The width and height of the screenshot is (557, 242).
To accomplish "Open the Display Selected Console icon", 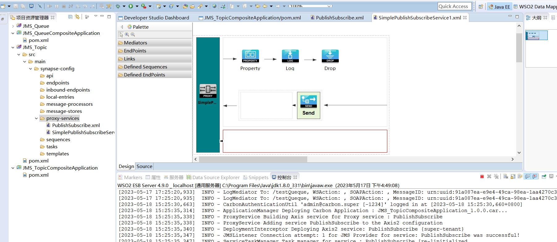I will click(551, 176).
